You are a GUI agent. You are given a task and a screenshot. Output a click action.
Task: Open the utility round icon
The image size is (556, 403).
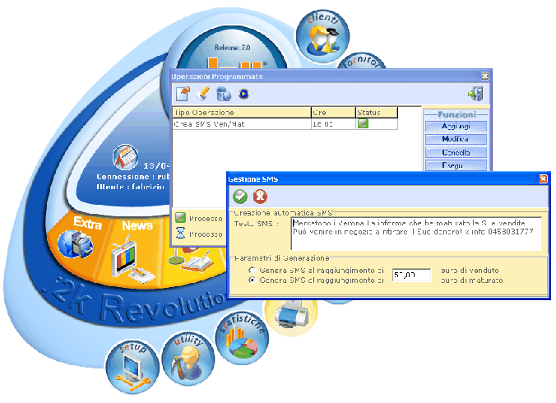(188, 359)
